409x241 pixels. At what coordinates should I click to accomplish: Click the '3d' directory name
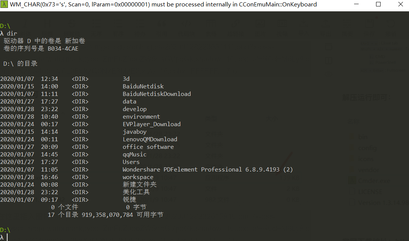(126, 79)
